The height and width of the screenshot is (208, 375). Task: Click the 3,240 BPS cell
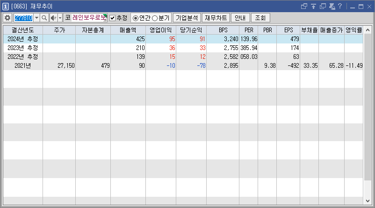(x=223, y=39)
